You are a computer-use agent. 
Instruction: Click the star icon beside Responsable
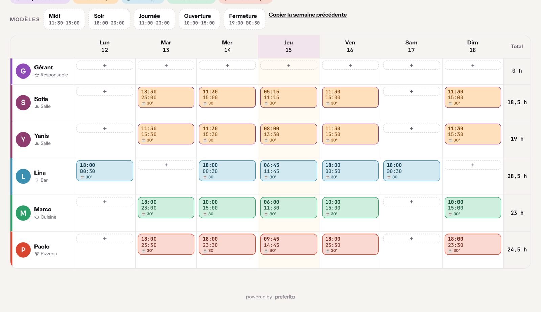click(x=37, y=75)
